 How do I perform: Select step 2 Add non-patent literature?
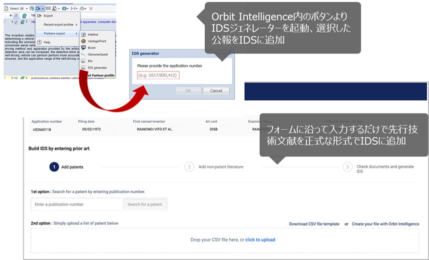(214, 167)
